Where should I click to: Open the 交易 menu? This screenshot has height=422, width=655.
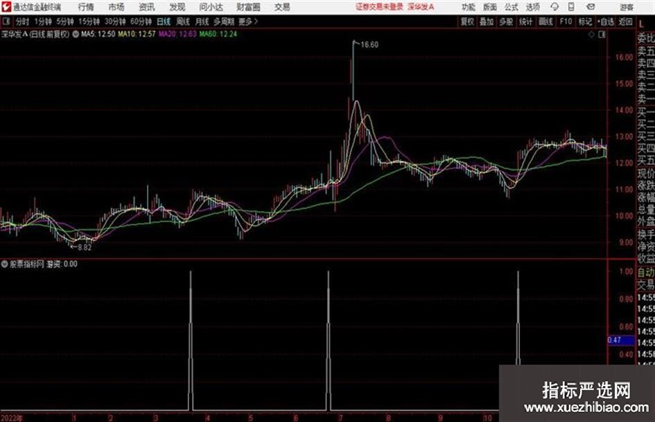(x=282, y=7)
